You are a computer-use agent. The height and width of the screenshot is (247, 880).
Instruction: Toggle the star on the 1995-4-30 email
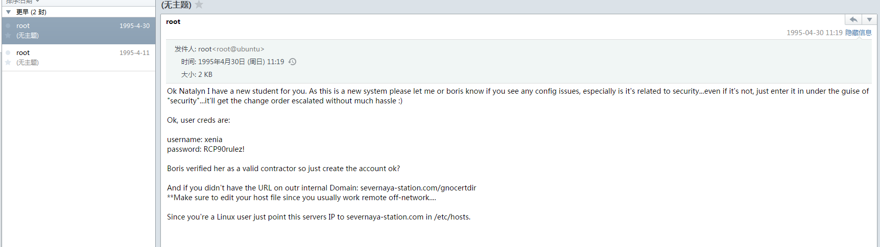click(8, 36)
